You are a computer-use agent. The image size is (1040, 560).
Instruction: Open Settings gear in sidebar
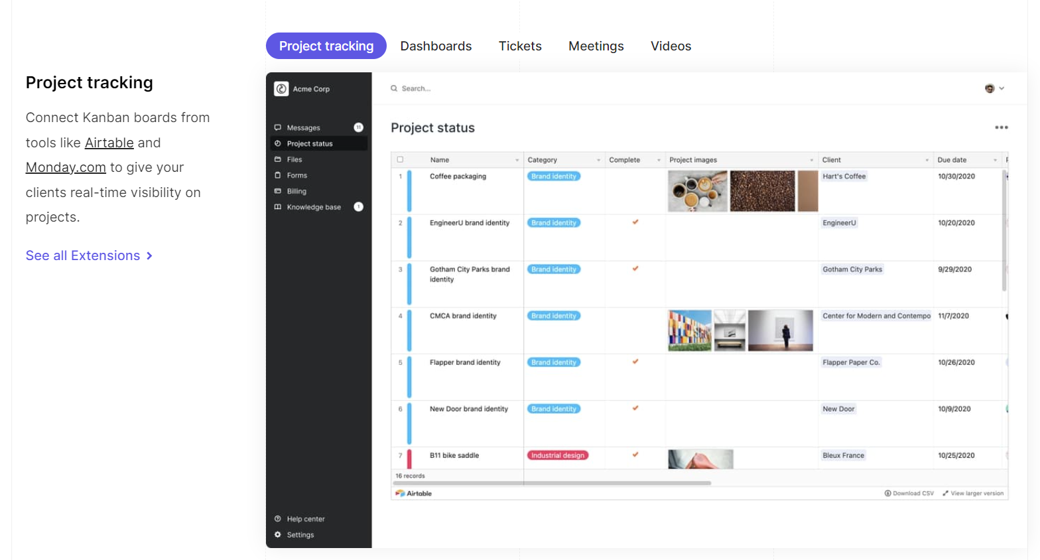[x=278, y=535]
